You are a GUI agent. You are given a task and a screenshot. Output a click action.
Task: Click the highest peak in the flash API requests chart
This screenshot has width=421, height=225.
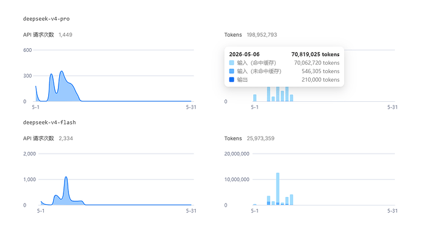point(66,177)
